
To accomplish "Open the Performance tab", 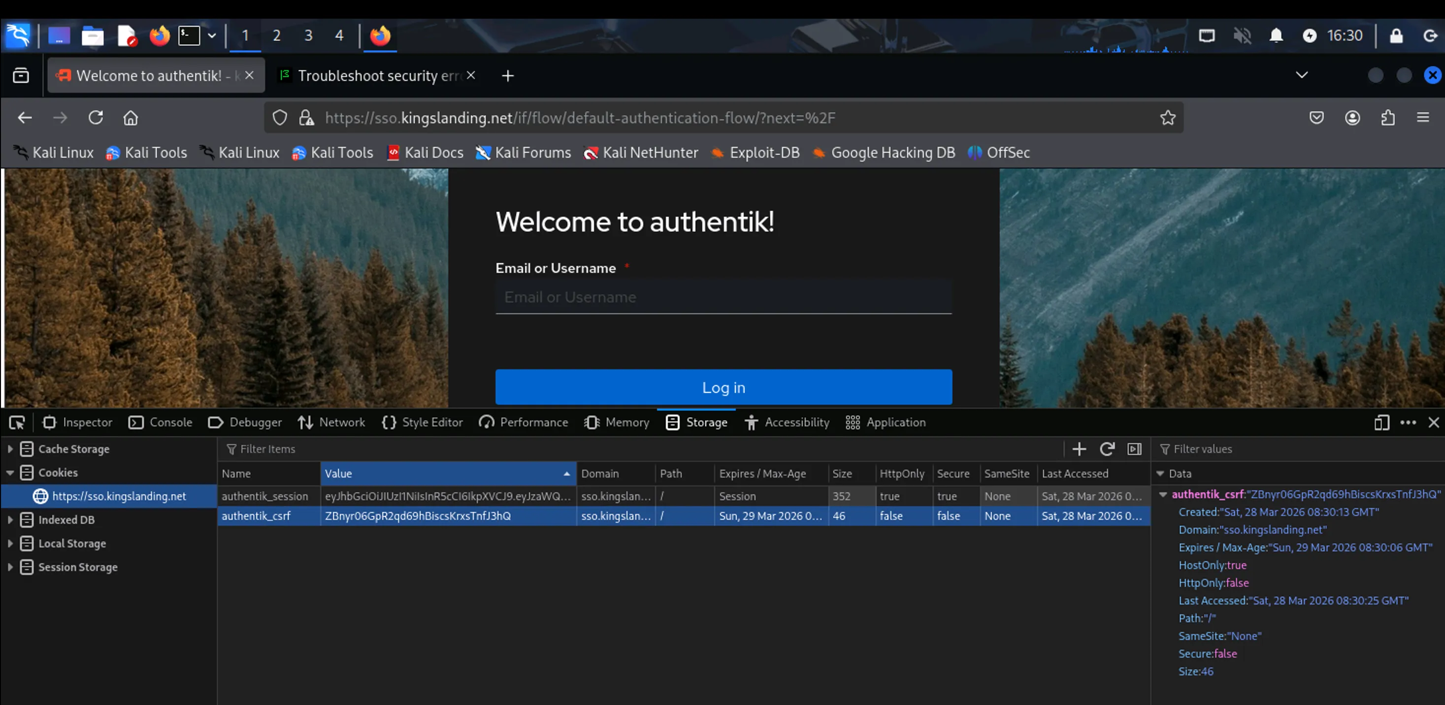I will [524, 422].
